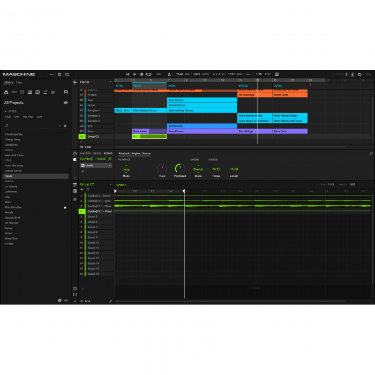Screen dimensions: 375x375
Task: Select the Instruments keyboard icon in browser
Action: click(x=29, y=92)
